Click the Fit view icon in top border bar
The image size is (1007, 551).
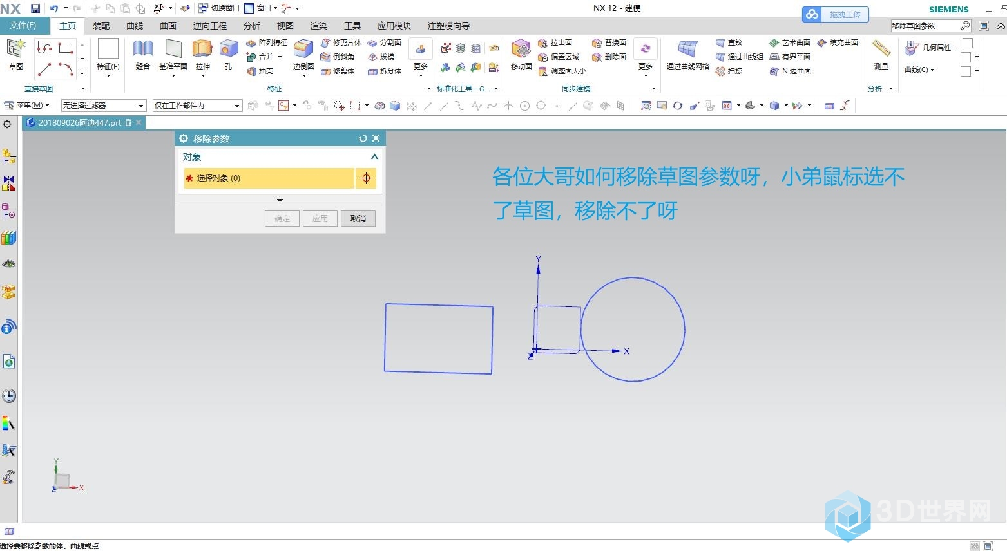coord(646,106)
